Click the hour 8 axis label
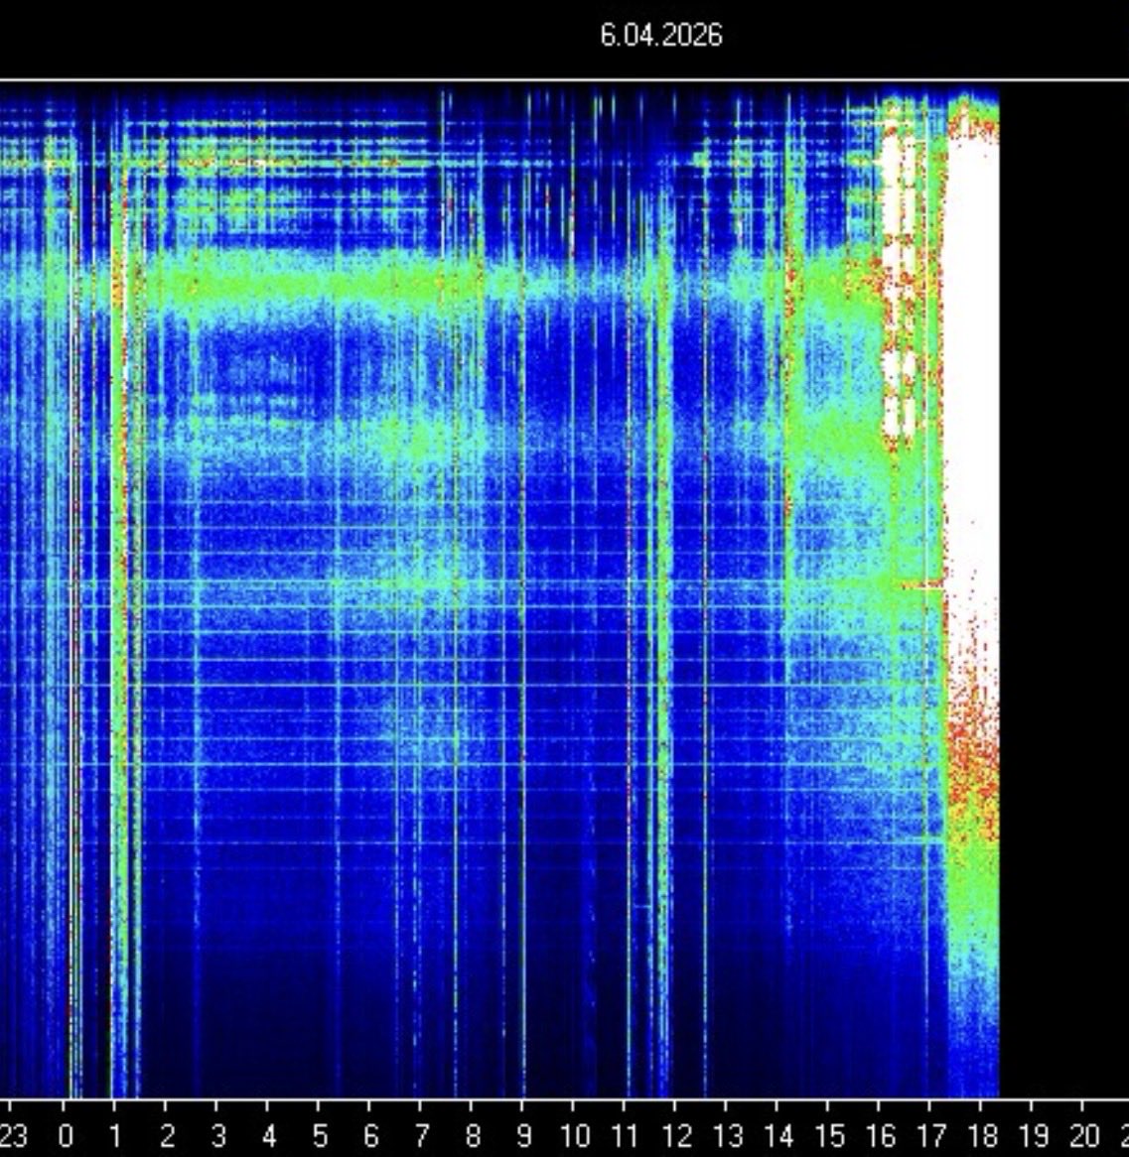1129x1157 pixels. click(474, 1135)
